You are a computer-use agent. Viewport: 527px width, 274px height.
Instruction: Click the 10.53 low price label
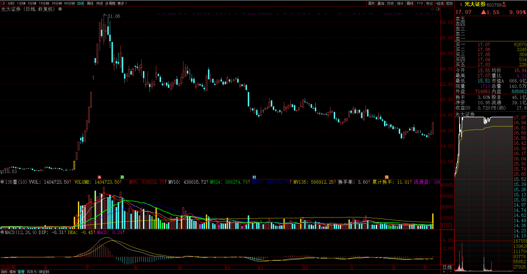[x=10, y=172]
